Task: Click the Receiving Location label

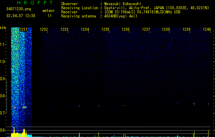Action: click(80, 8)
